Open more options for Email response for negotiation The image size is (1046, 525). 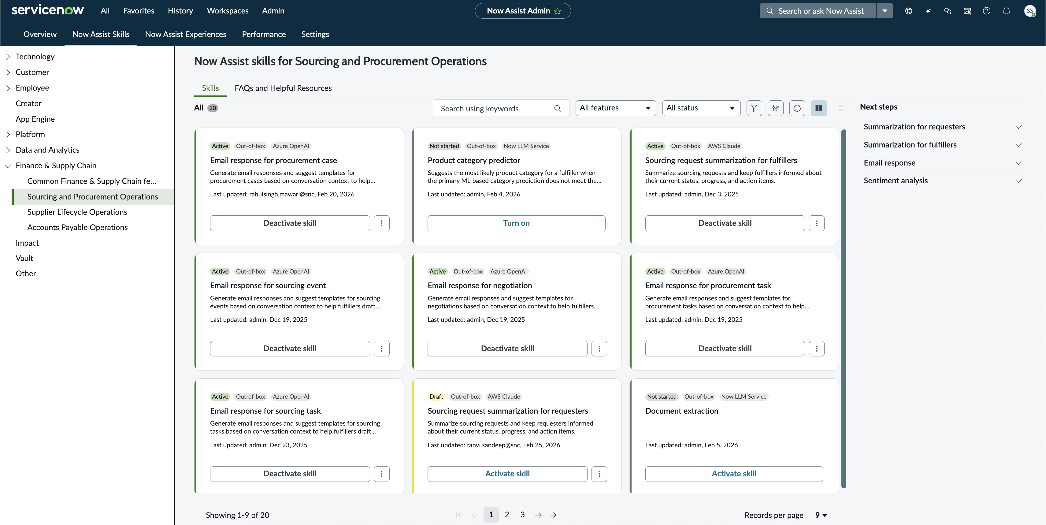[599, 349]
